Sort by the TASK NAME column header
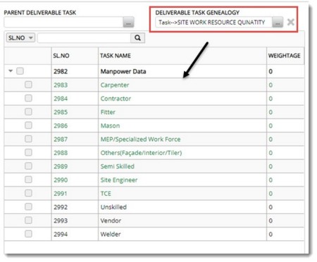317x262 pixels. point(116,56)
